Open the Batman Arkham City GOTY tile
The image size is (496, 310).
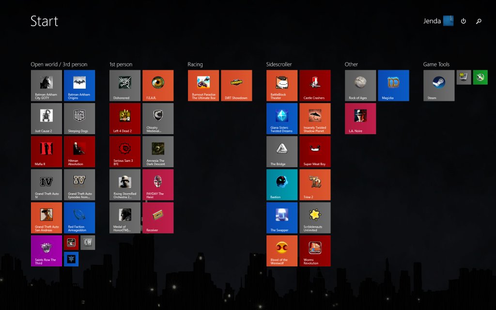point(46,85)
